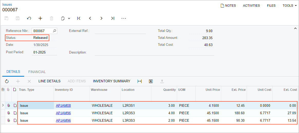
Task: Click the Inventory Summary button
Action: (x=111, y=81)
